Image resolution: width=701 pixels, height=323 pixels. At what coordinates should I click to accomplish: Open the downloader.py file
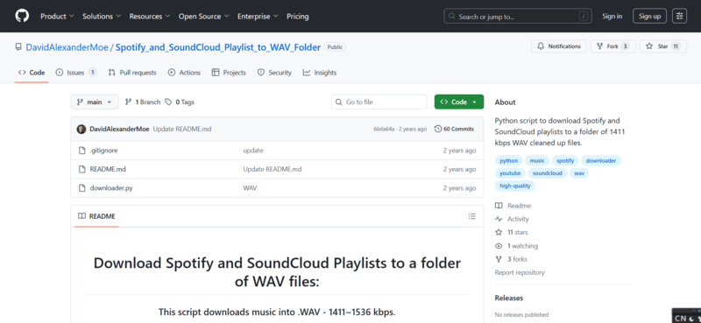pyautogui.click(x=111, y=188)
